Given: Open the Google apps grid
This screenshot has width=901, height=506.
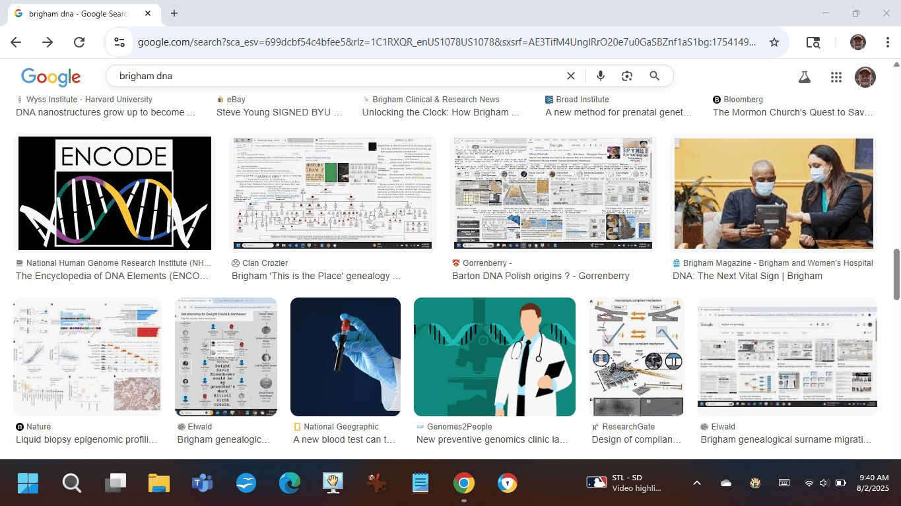Looking at the screenshot, I should [836, 77].
